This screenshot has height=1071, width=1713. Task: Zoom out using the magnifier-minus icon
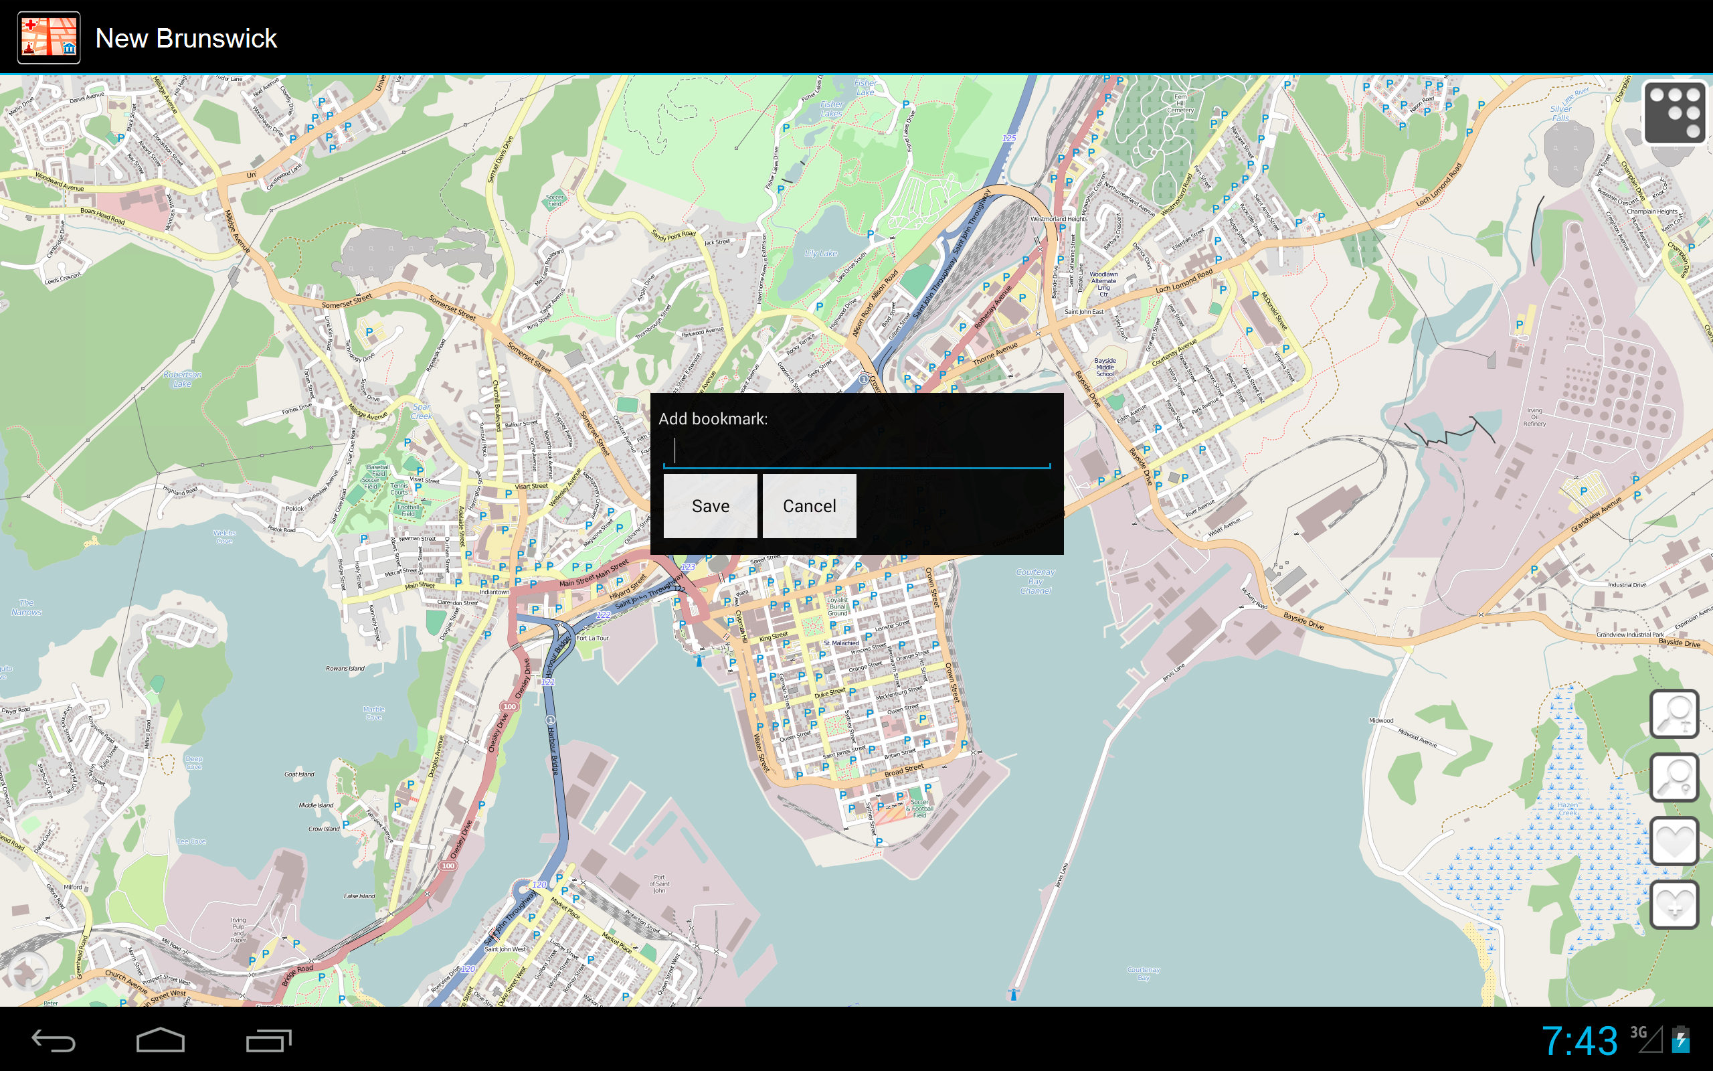[1675, 776]
